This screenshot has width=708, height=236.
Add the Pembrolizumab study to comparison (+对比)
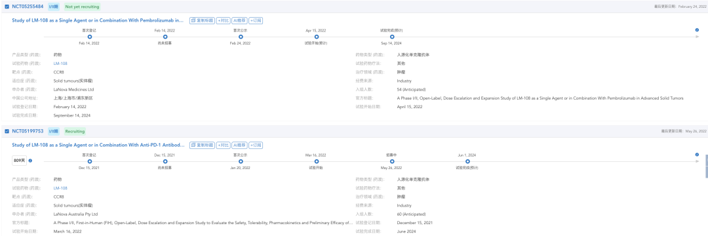(223, 20)
